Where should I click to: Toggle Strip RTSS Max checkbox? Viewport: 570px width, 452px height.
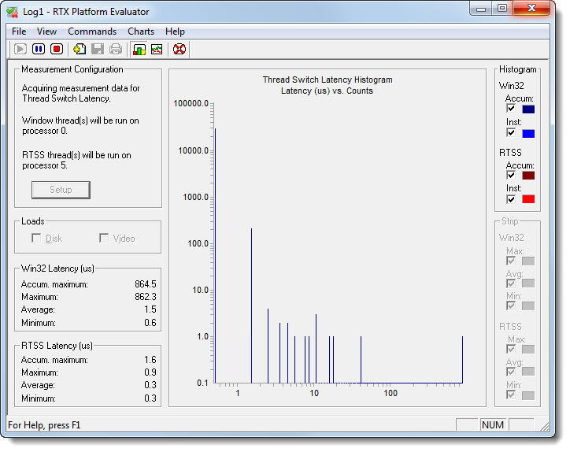[511, 349]
